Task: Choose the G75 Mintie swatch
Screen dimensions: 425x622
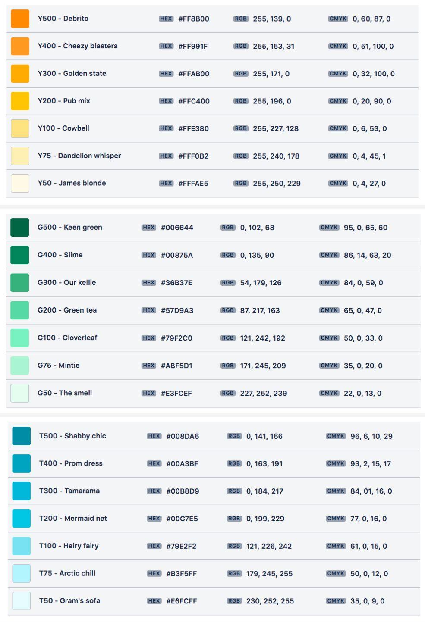Action: 20,366
